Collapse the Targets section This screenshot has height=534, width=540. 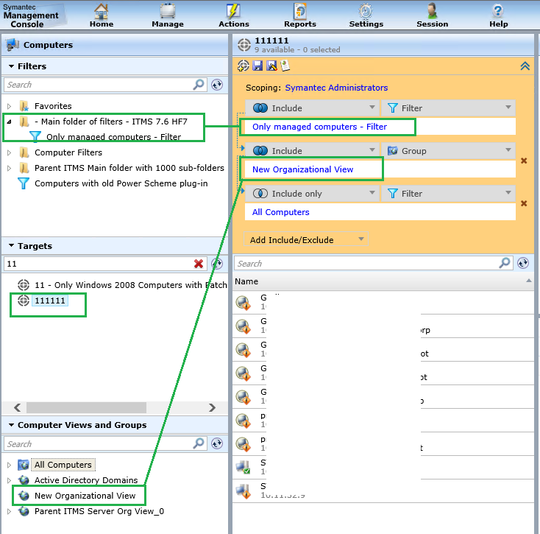[11, 246]
